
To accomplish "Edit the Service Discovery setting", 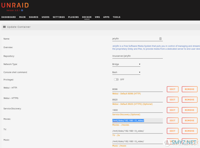I will [173, 110].
